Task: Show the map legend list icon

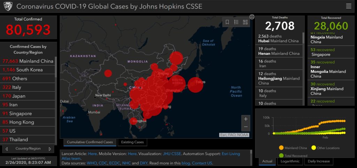Action: pos(236,22)
